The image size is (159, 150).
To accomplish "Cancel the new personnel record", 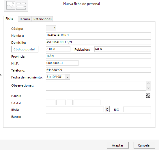I will tap(144, 145).
